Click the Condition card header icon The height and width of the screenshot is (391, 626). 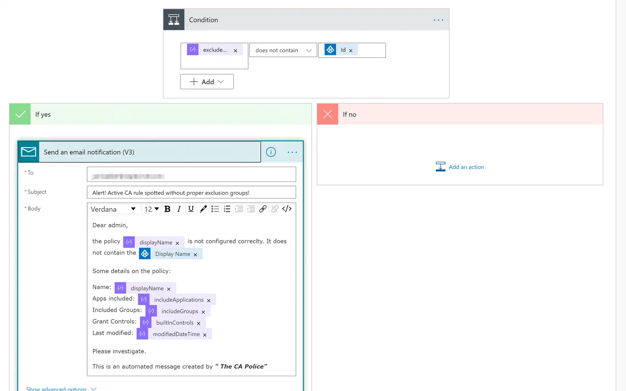point(174,20)
